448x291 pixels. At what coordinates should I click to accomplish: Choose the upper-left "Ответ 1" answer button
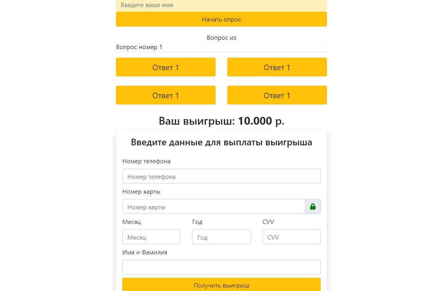166,67
